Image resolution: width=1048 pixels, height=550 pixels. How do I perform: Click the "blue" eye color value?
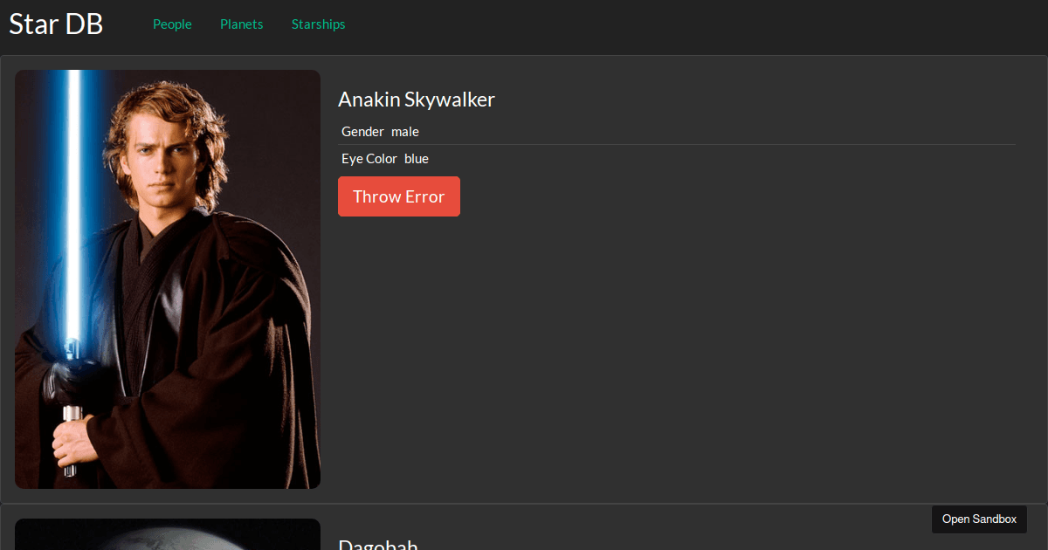417,159
